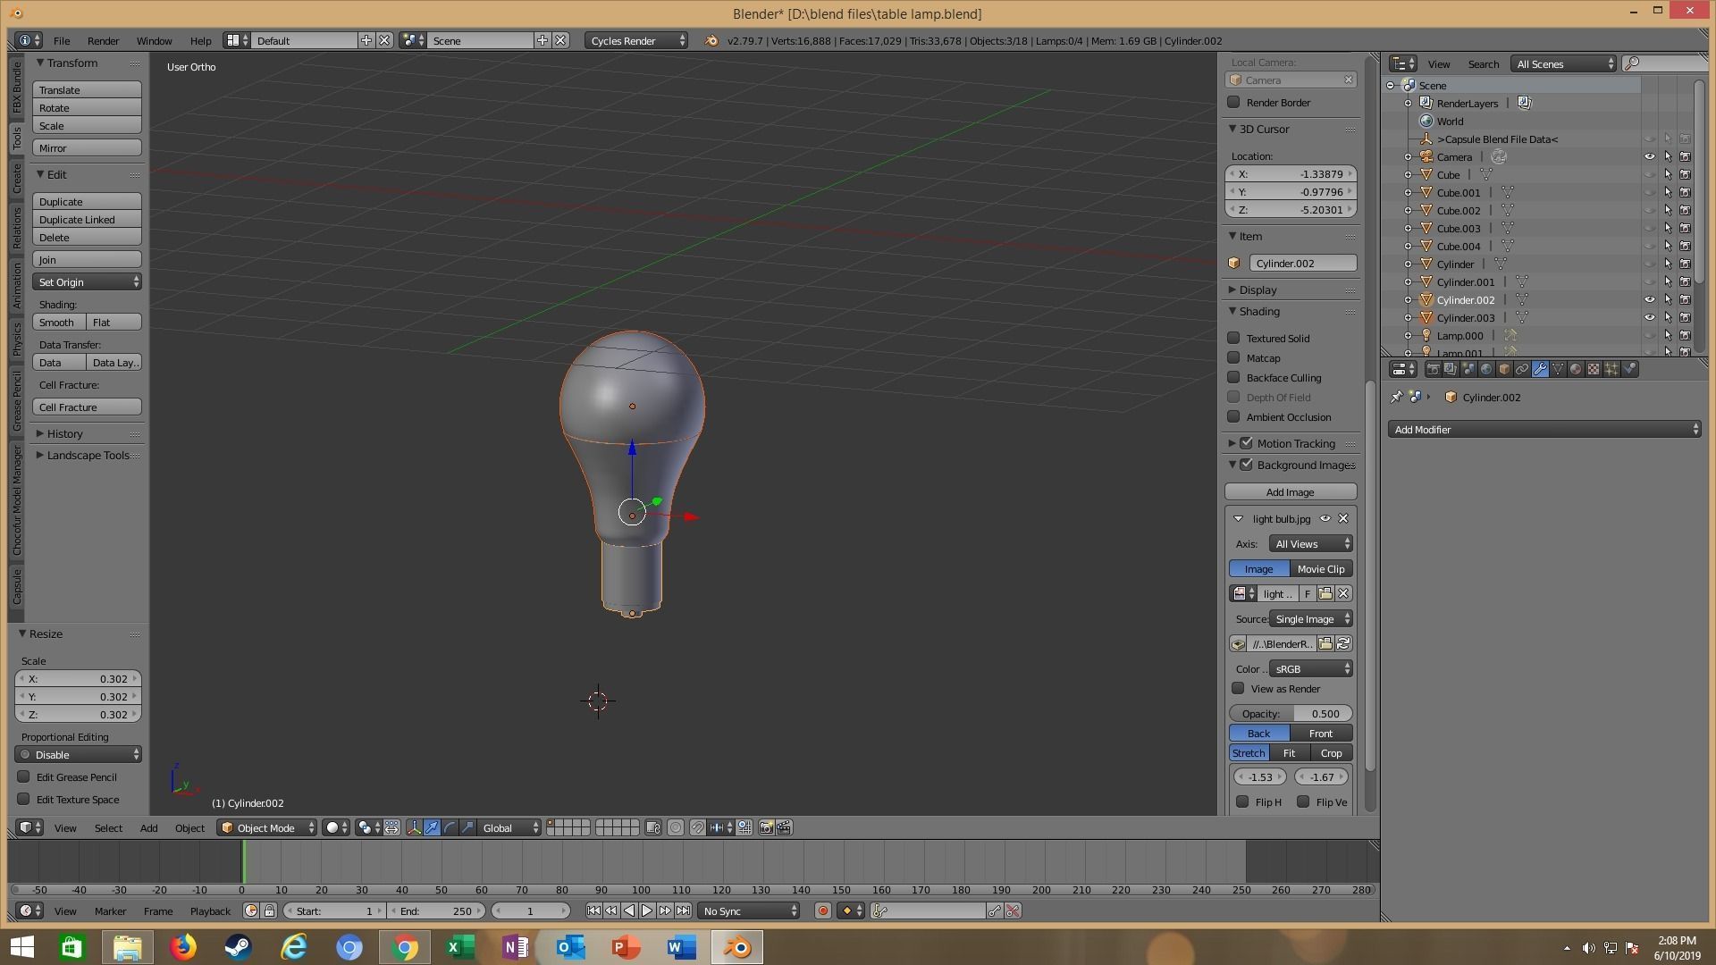Open the Render menu

pyautogui.click(x=103, y=41)
